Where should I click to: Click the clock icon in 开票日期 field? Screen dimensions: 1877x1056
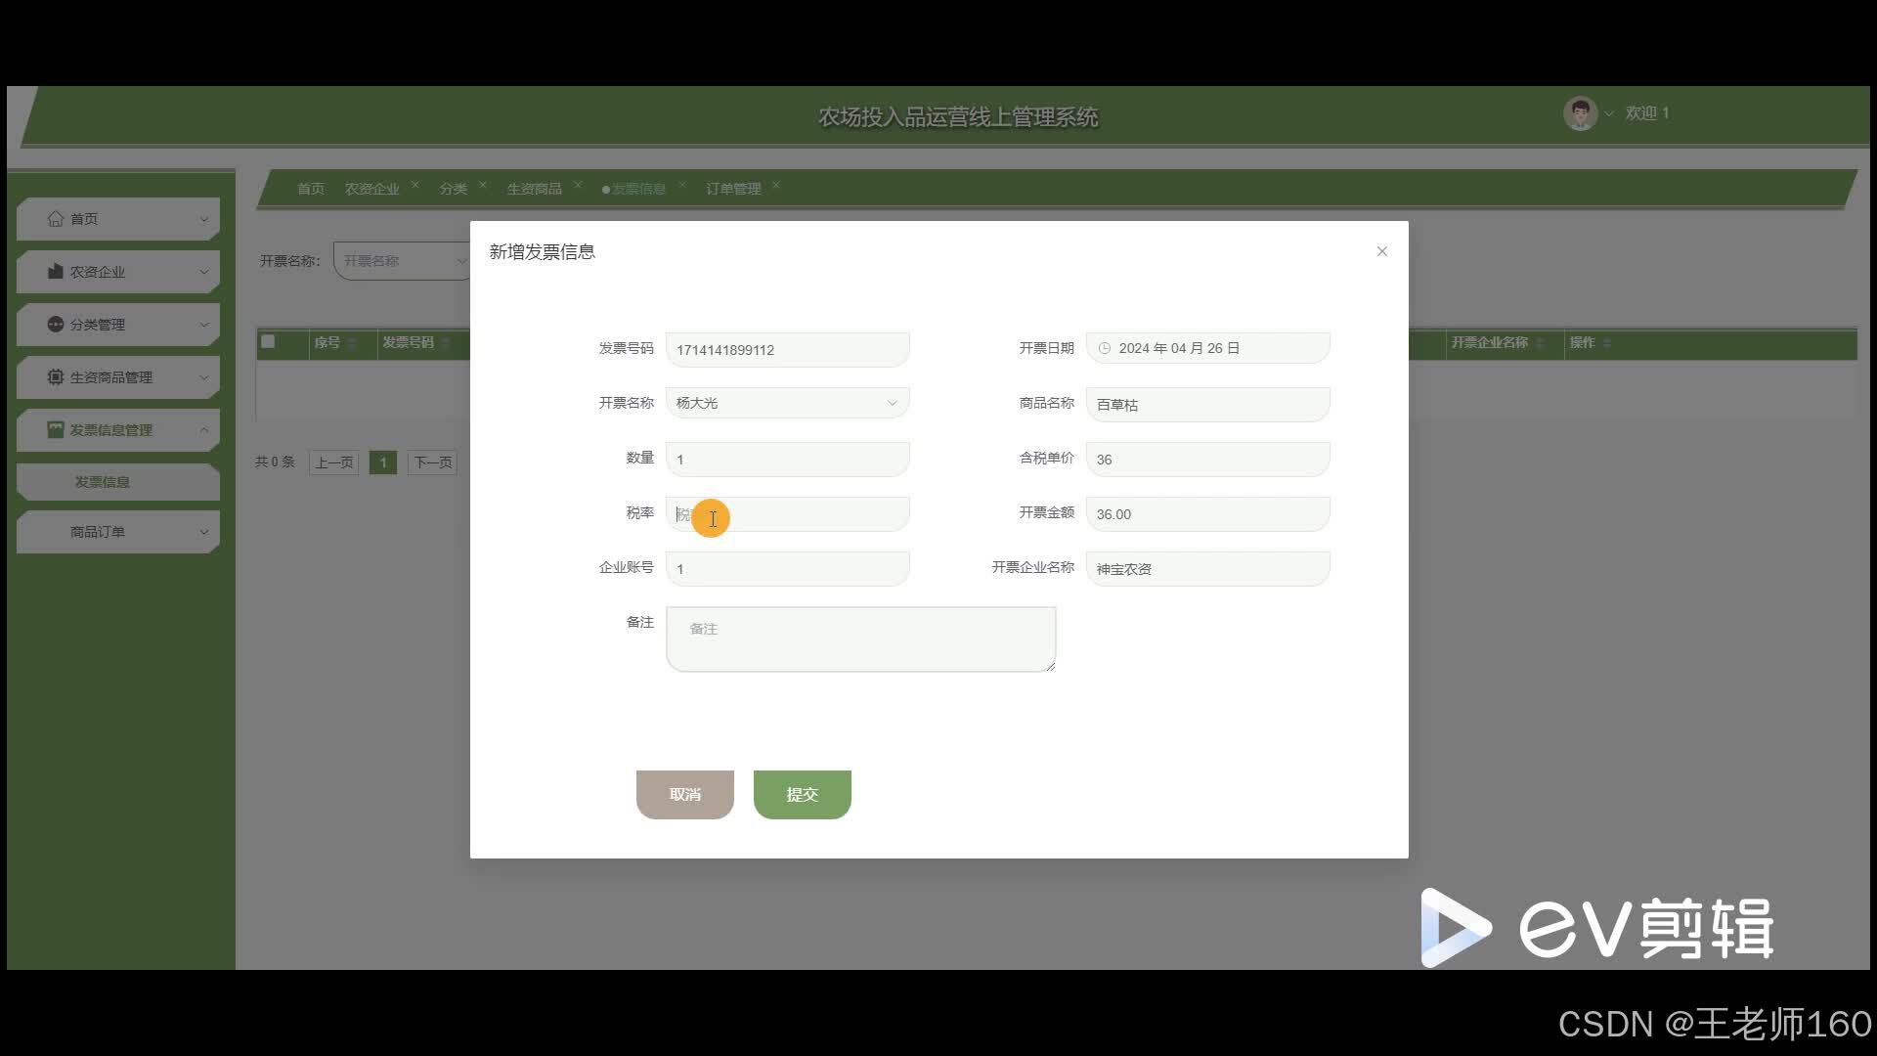pos(1105,348)
